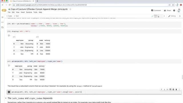Open cell editor settings gear
This screenshot has width=183, height=103.
tap(173, 90)
